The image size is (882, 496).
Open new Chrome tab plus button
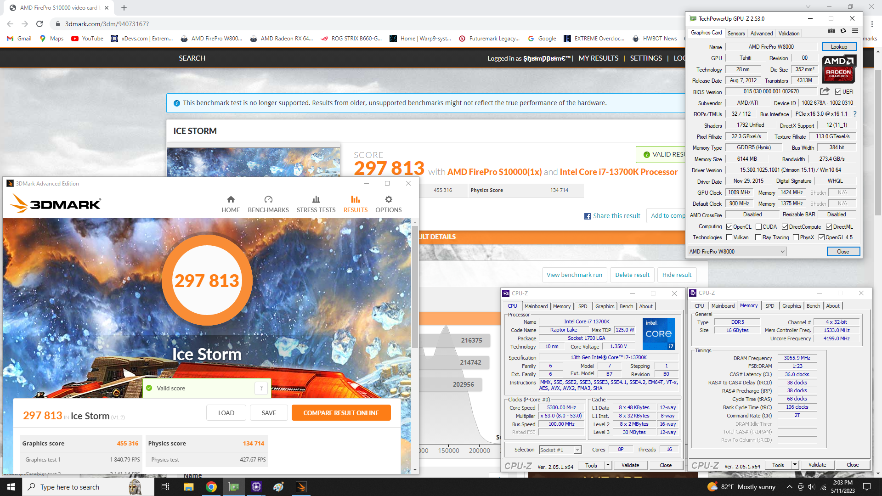click(x=124, y=8)
